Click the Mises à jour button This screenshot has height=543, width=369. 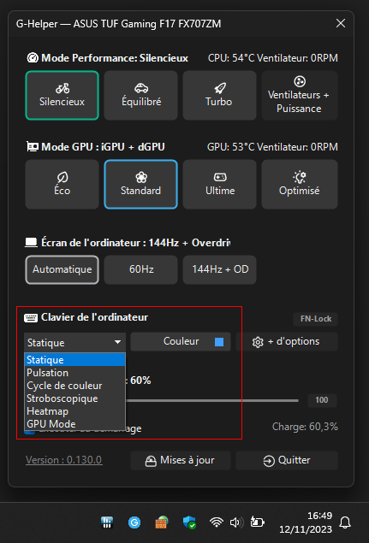tap(181, 460)
